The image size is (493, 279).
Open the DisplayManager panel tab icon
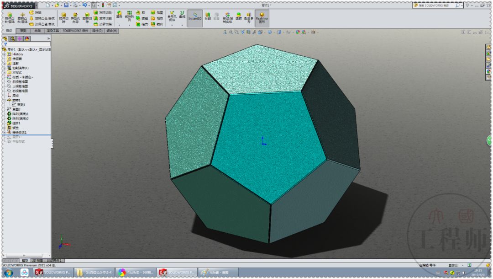[x=27, y=39]
